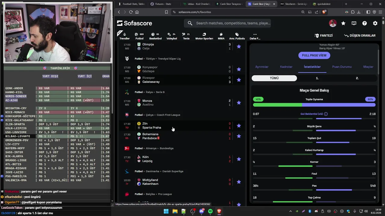The height and width of the screenshot is (216, 385).
Task: Click the FULL PAGE VIEW button
Action: tap(314, 55)
